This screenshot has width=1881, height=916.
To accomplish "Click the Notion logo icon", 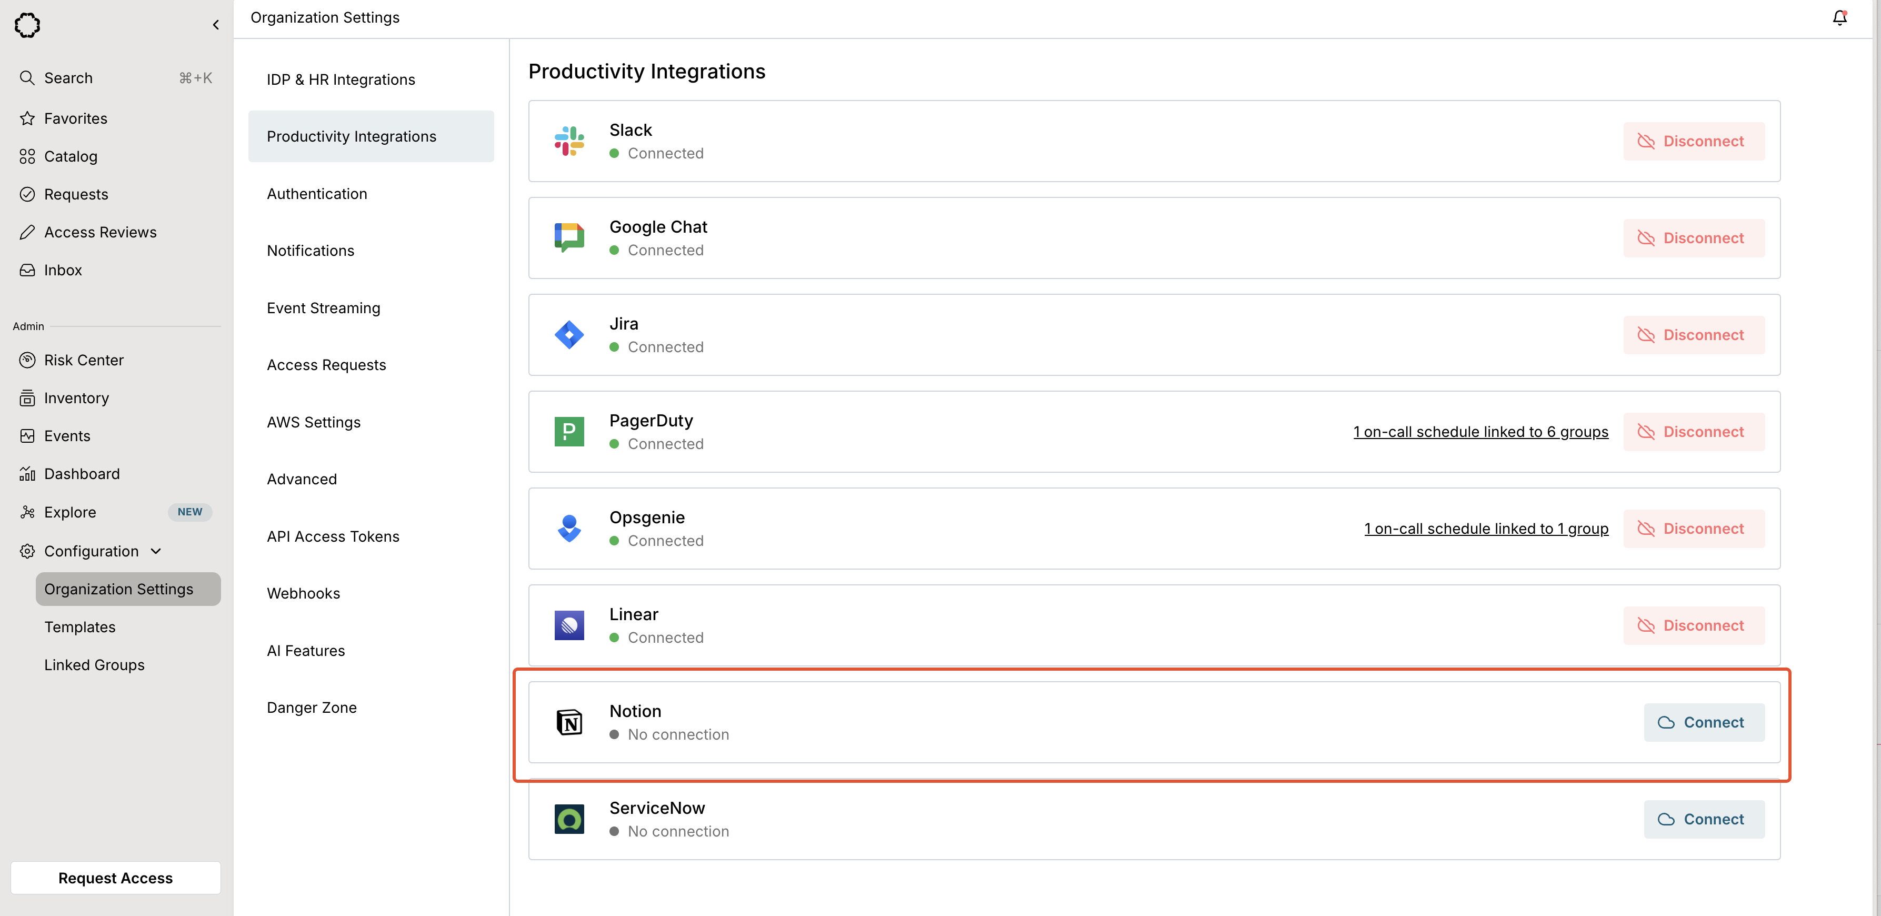I will (569, 722).
